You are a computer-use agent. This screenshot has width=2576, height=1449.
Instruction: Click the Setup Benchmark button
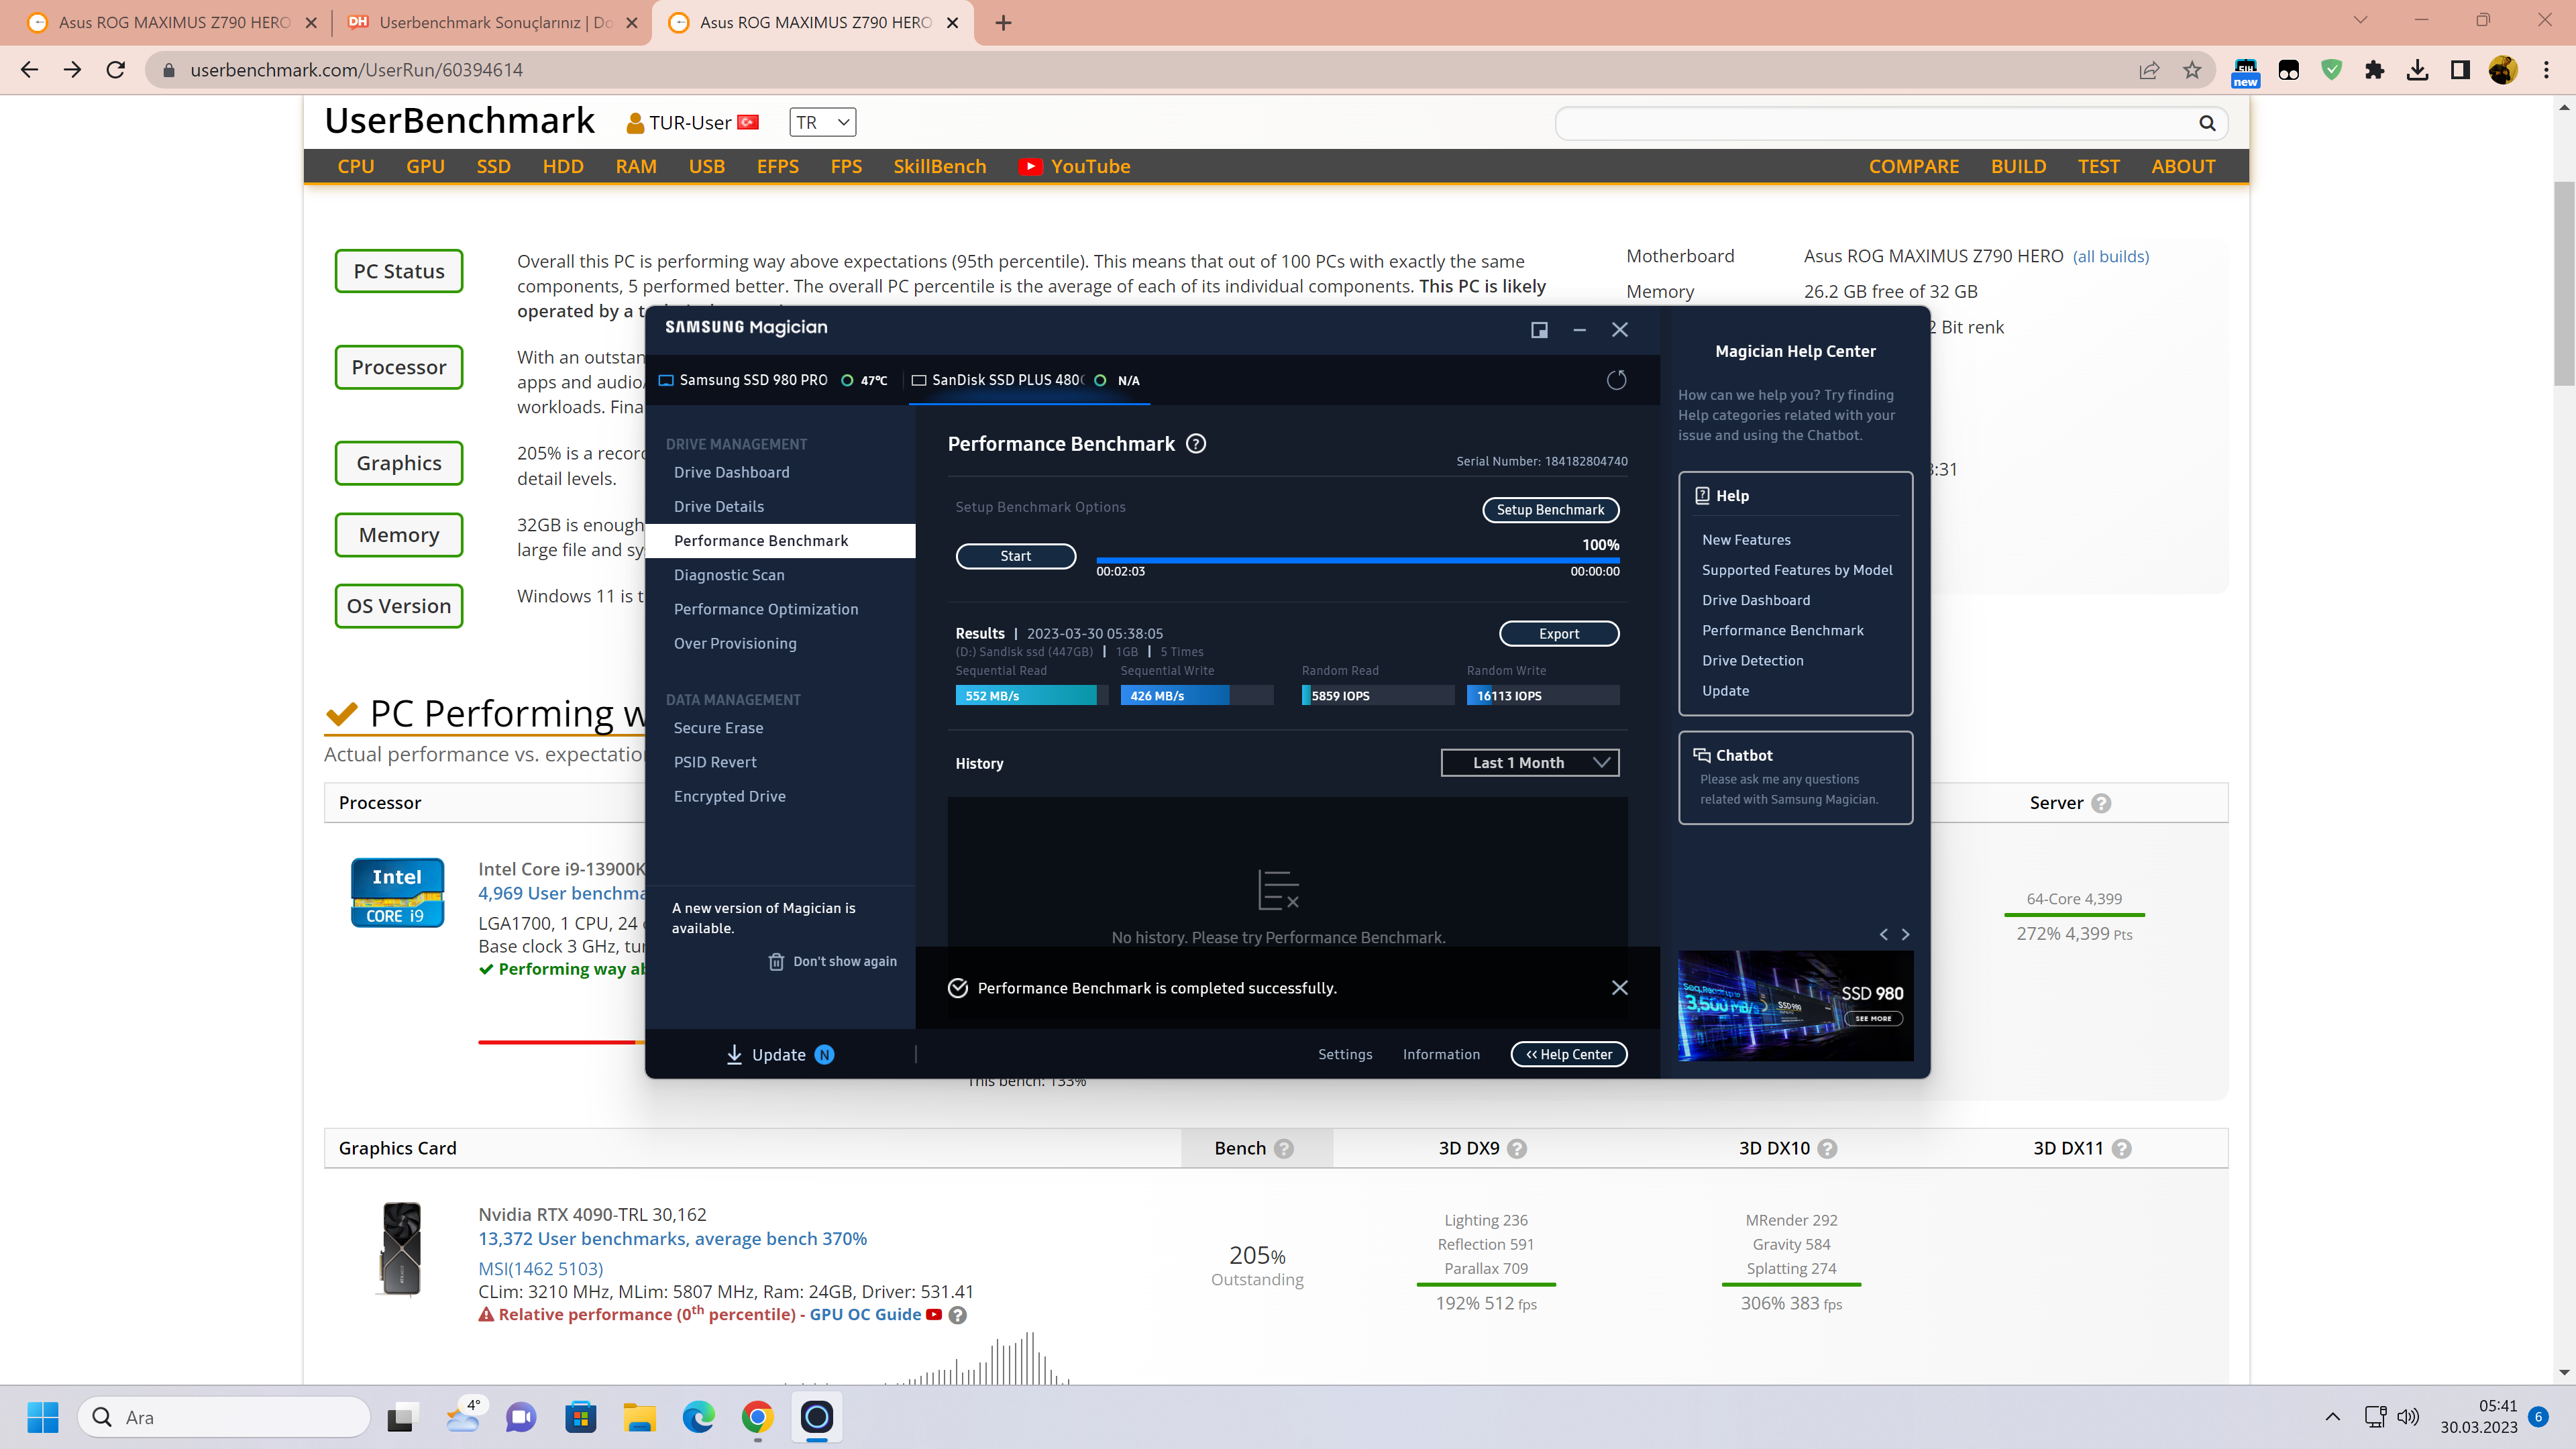[x=1550, y=510]
